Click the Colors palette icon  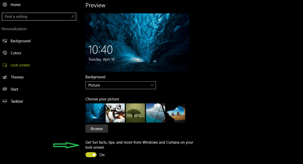[x=5, y=53]
